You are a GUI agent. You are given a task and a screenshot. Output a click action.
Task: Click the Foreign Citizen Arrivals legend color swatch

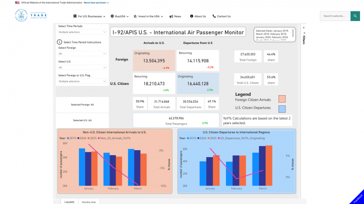(x=282, y=99)
